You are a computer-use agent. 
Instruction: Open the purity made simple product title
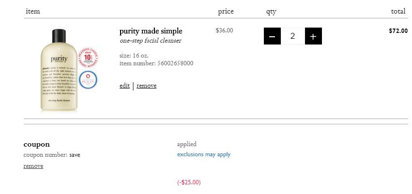tap(151, 31)
